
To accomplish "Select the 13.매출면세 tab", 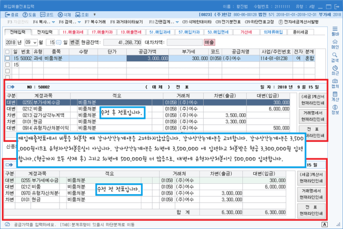I will click(x=131, y=32).
